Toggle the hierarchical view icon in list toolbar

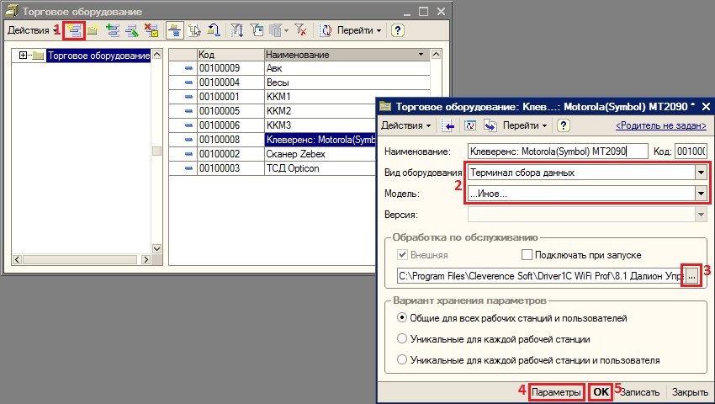coord(175,30)
